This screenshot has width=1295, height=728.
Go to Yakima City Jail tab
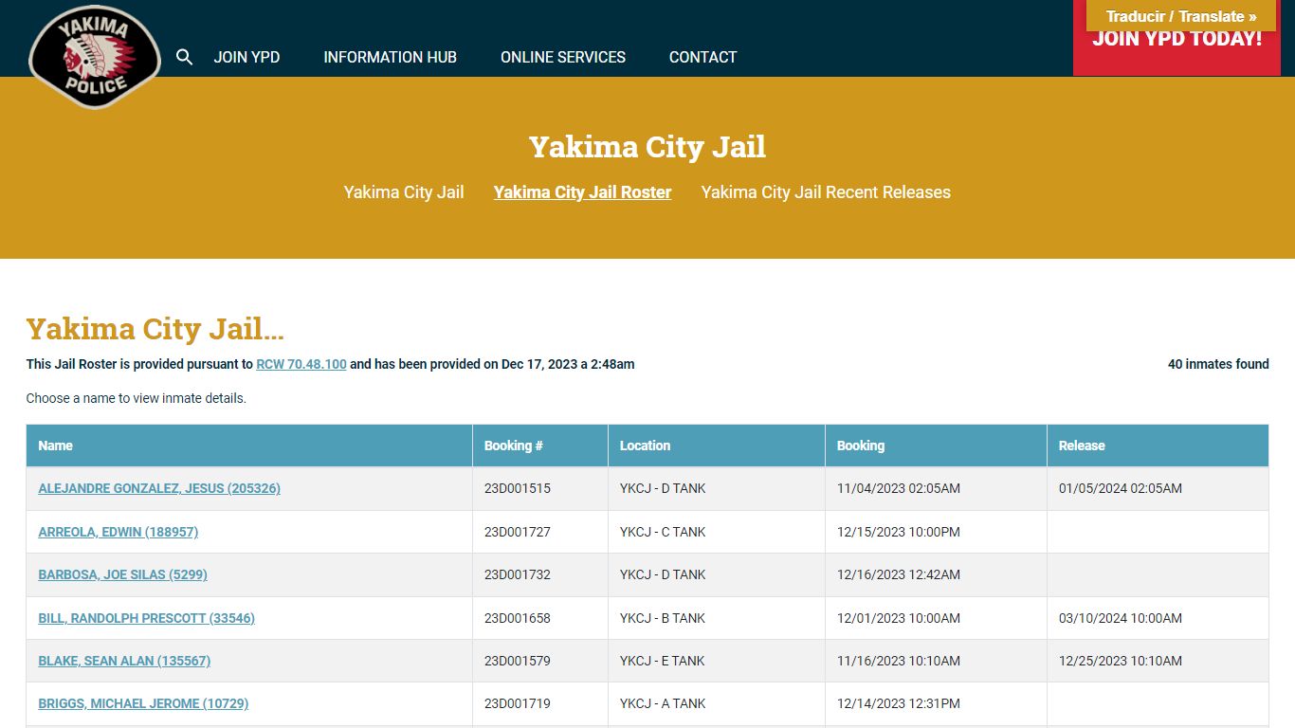[x=404, y=192]
